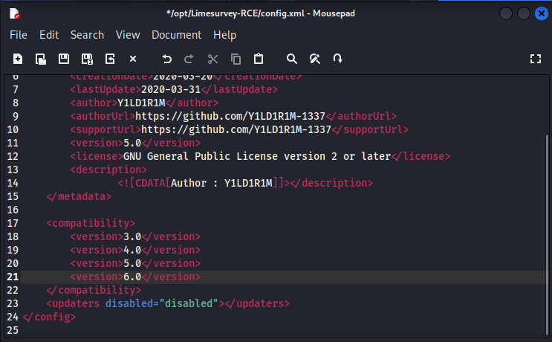The height and width of the screenshot is (342, 552).
Task: Open Find with the magnifier icon
Action: (292, 59)
